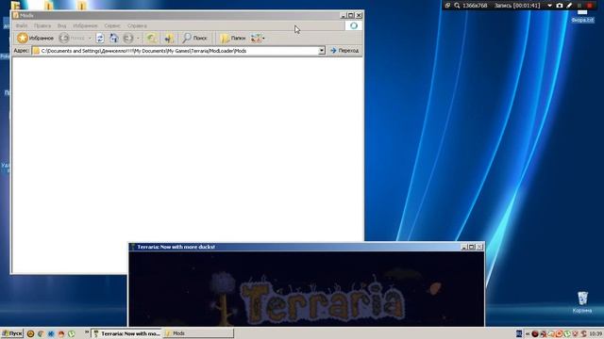Click the orange quick launch icon in taskbar
The width and height of the screenshot is (604, 339).
click(61, 333)
